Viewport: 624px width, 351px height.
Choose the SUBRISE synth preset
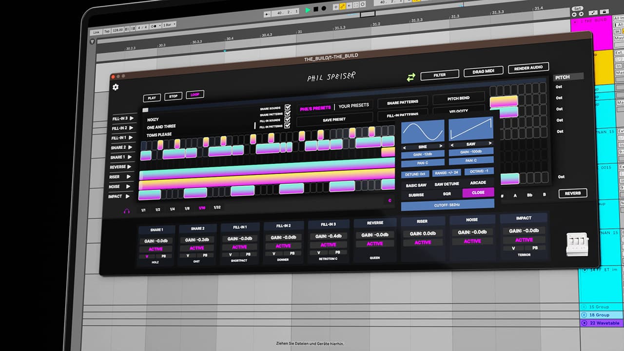(416, 195)
